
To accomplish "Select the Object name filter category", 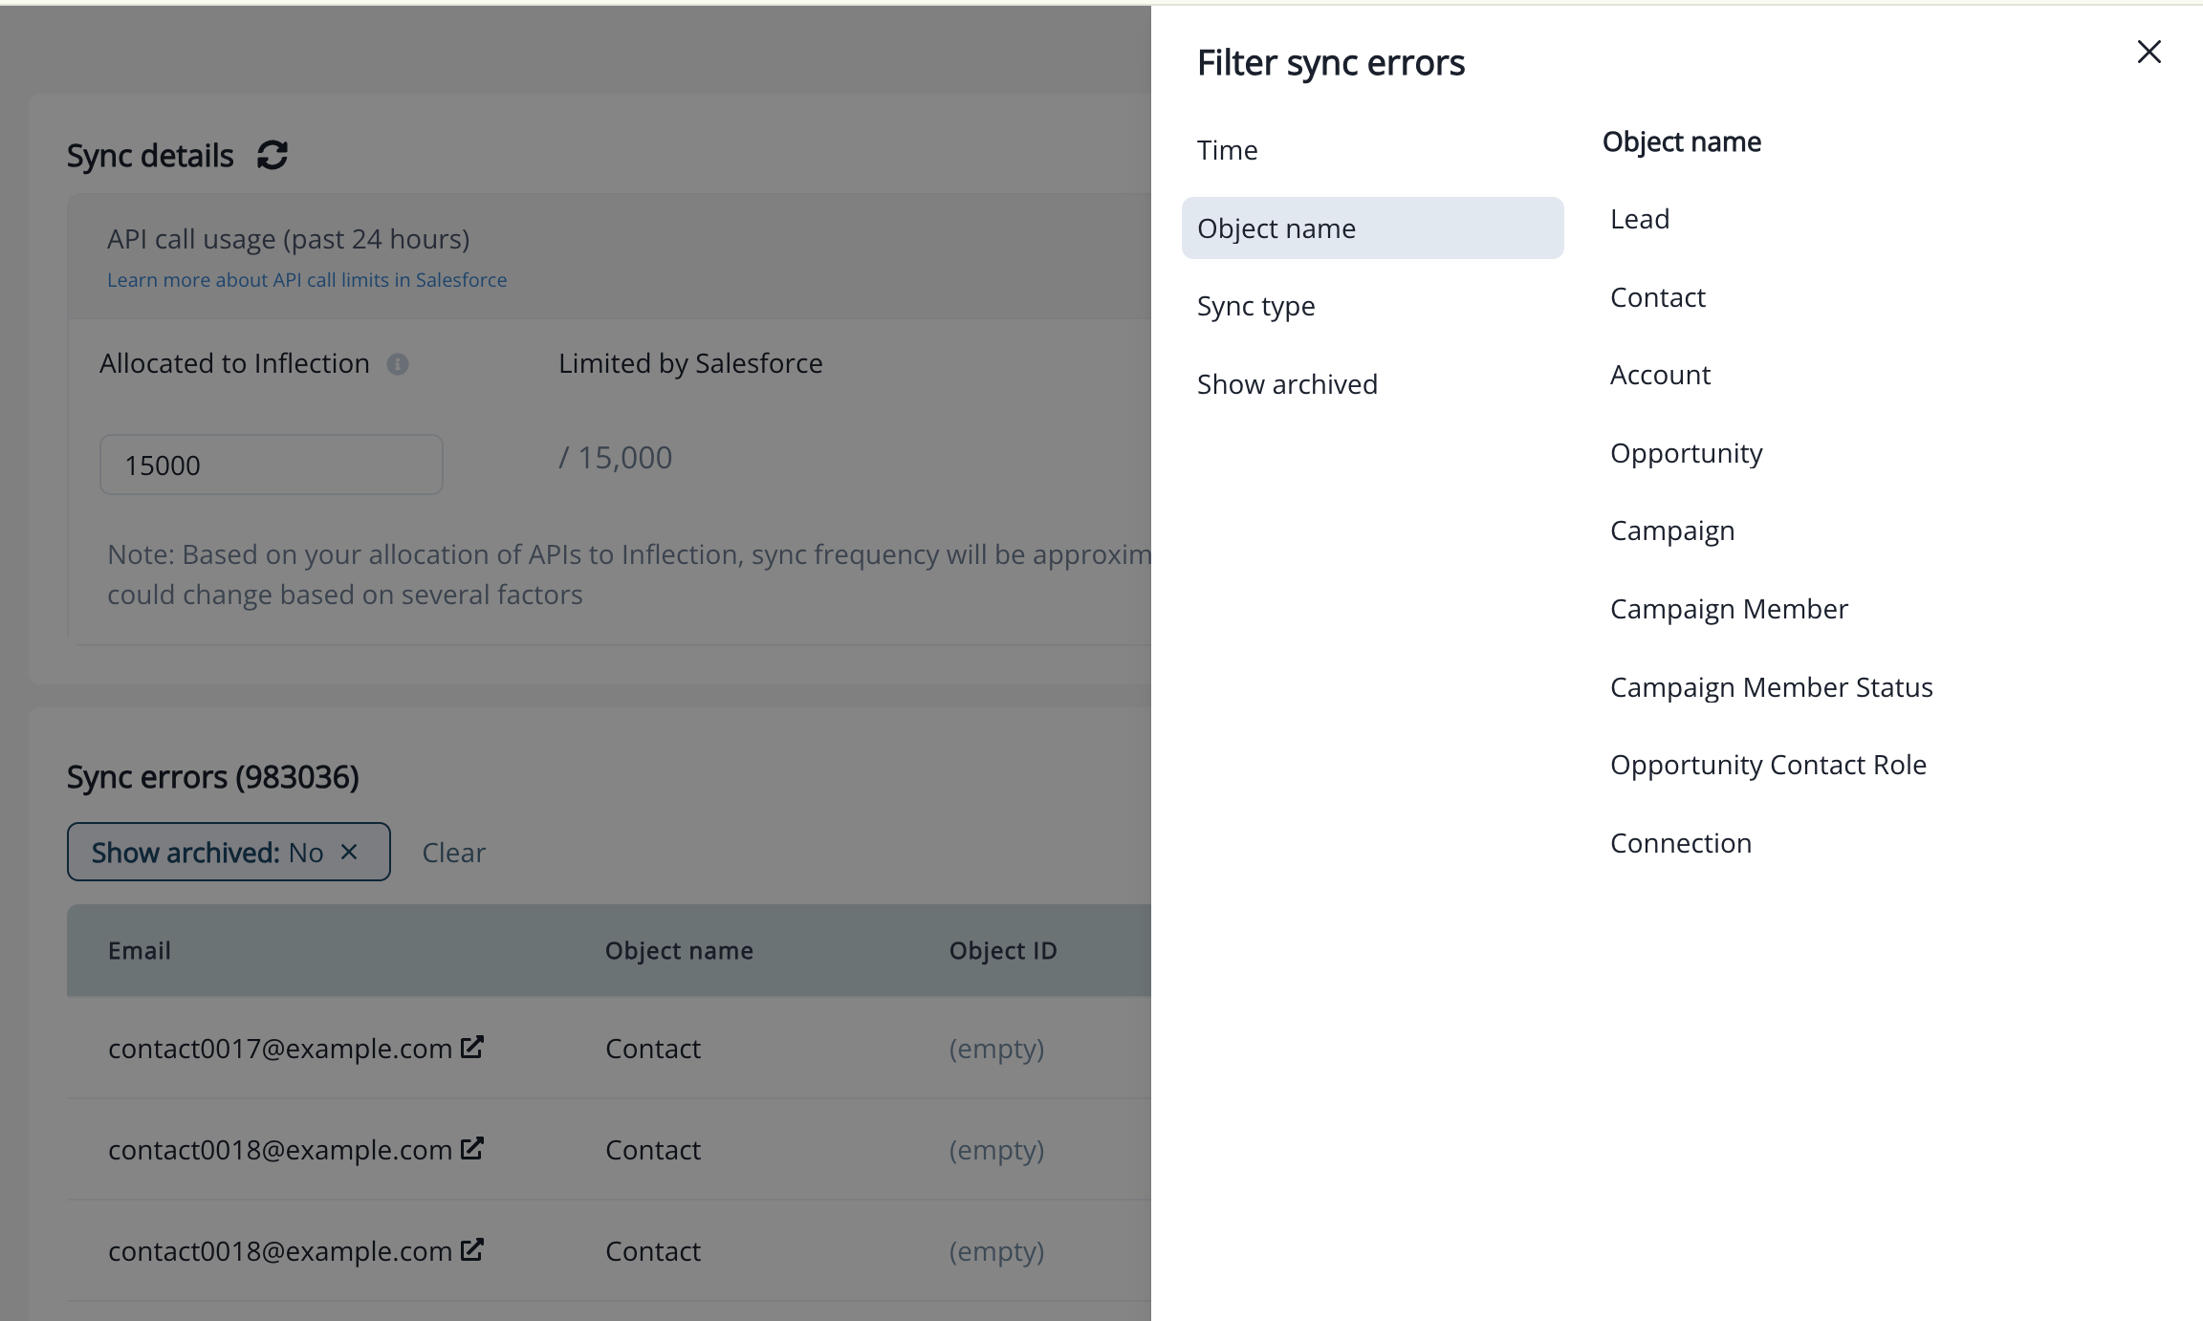I will pyautogui.click(x=1372, y=228).
